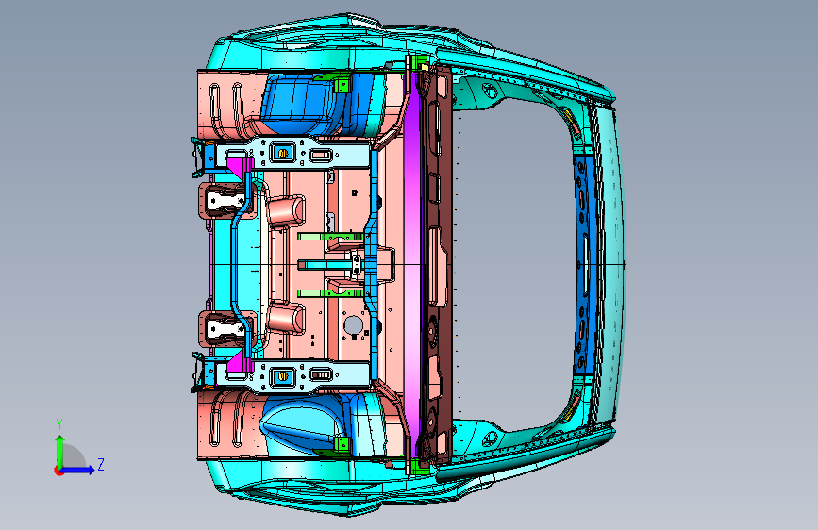Click the green Y axis arrow on triad

click(60, 451)
